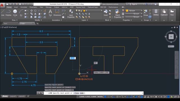Click the Insert block icon
This screenshot has width=180, height=101.
[x=106, y=13]
